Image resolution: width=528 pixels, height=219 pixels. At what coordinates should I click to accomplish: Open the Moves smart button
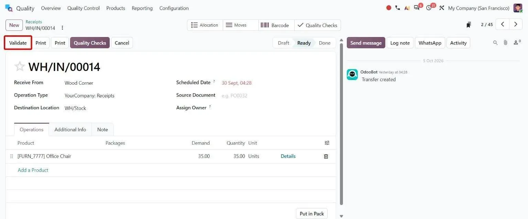241,25
